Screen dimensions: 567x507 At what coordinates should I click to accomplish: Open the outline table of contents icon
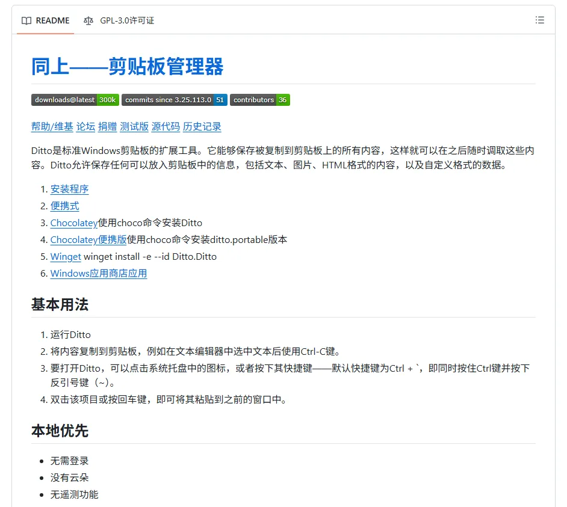539,20
